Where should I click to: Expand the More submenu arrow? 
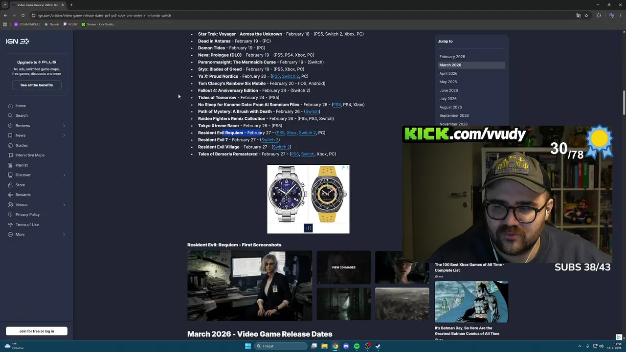64,234
